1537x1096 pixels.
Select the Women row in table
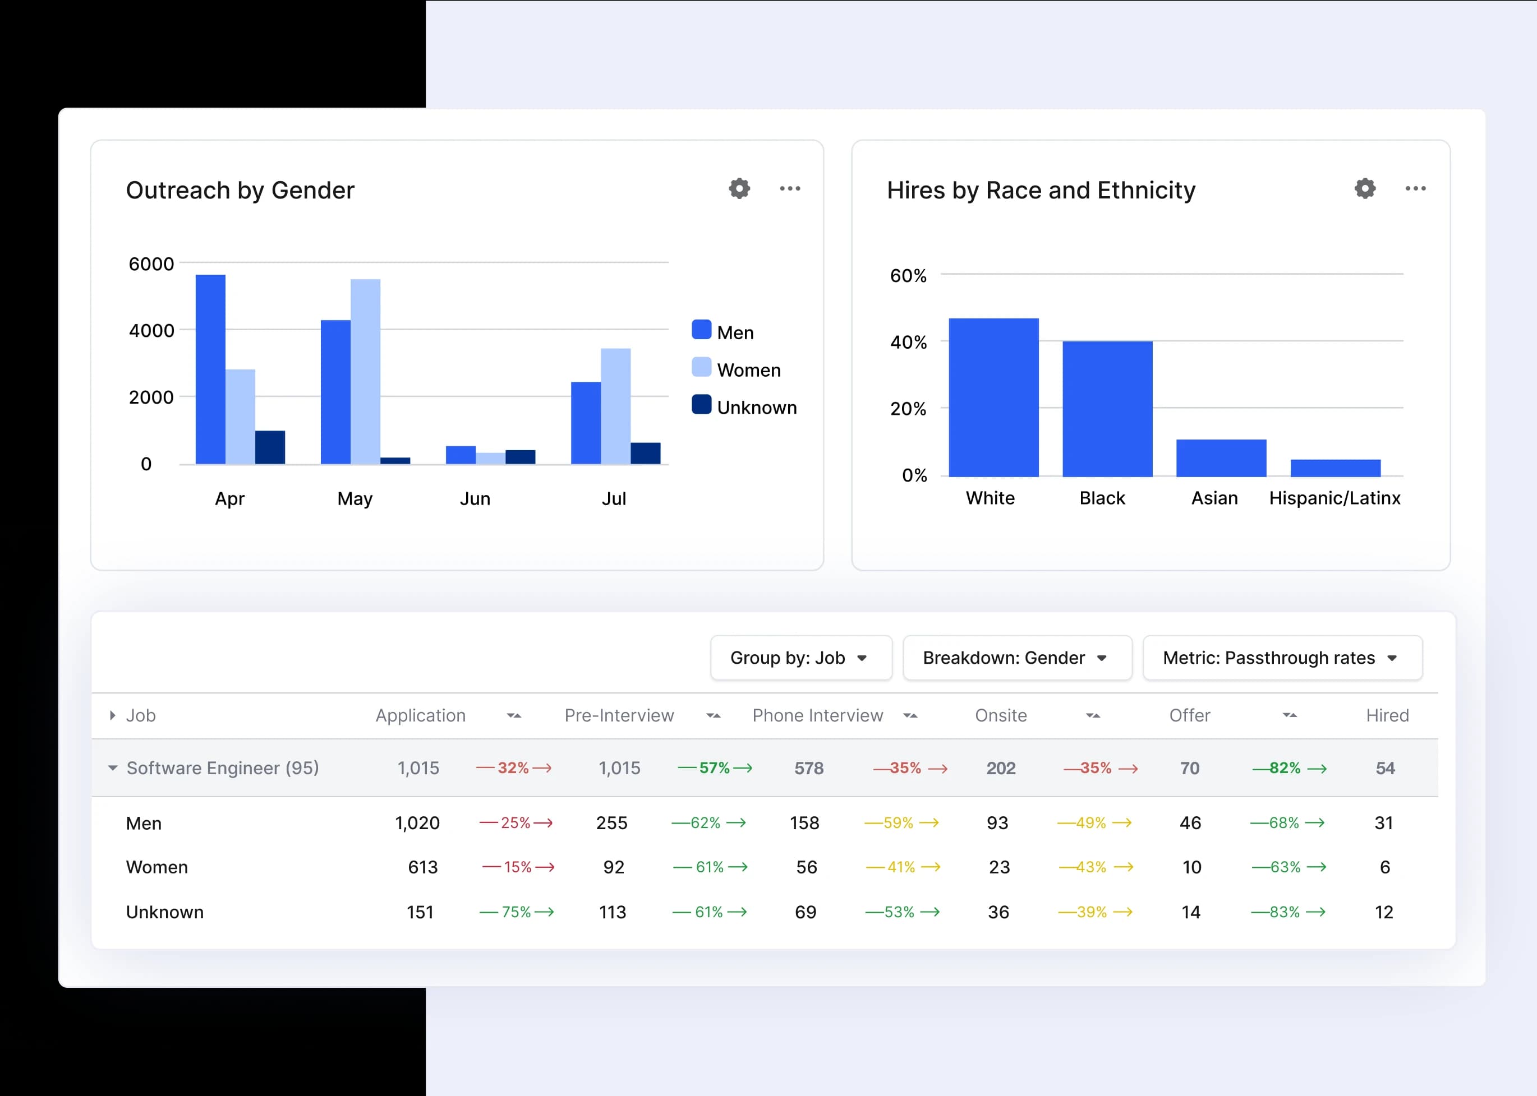click(158, 867)
